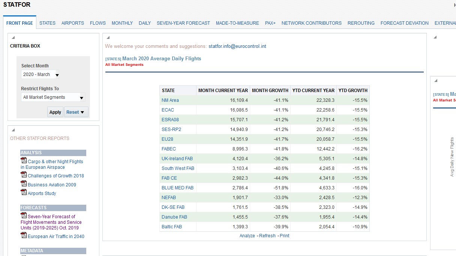Click SES-RP2 in the state table
The width and height of the screenshot is (456, 256).
171,129
